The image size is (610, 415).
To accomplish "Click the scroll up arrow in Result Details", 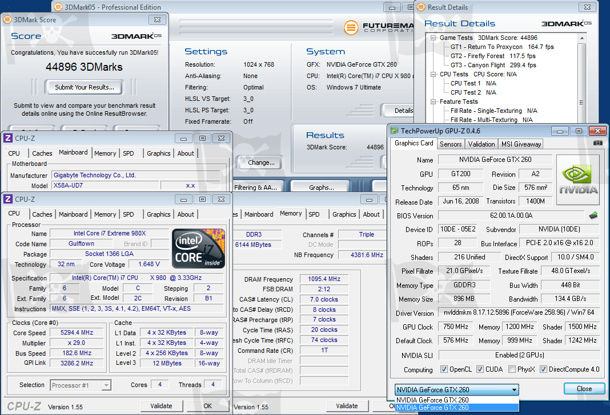I will pos(581,38).
